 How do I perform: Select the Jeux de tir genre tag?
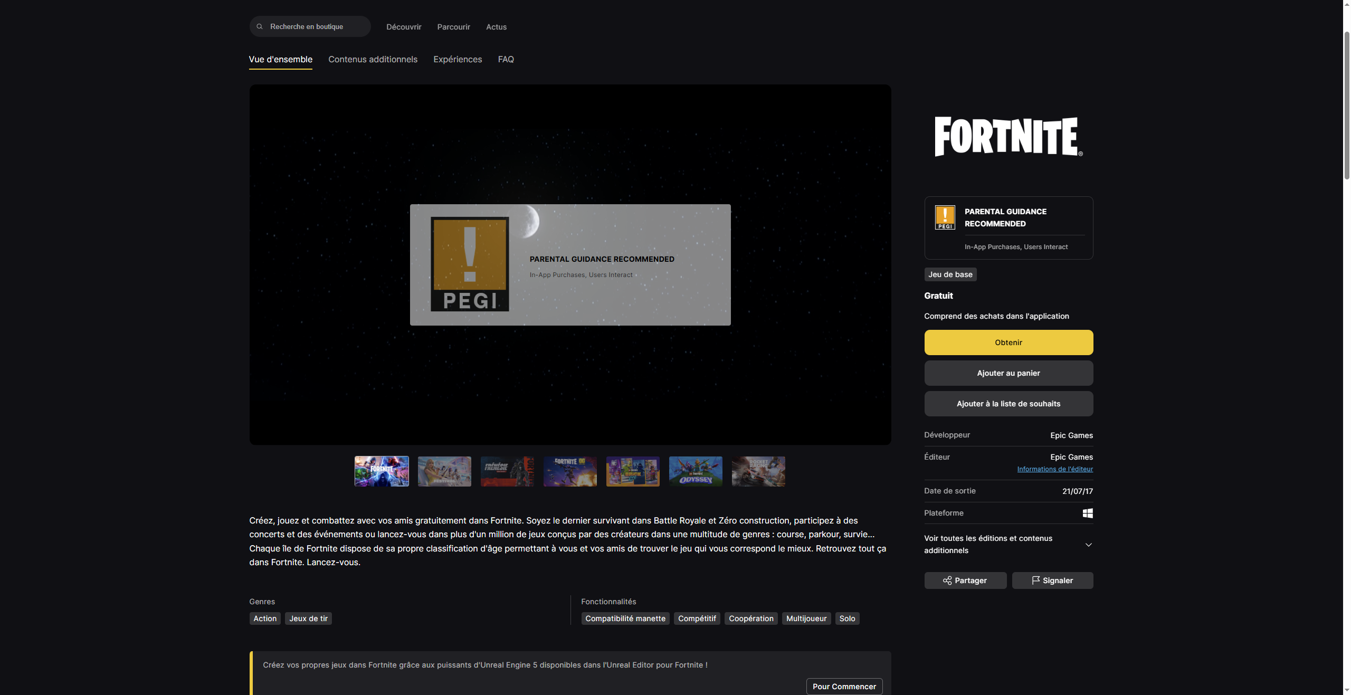[308, 618]
